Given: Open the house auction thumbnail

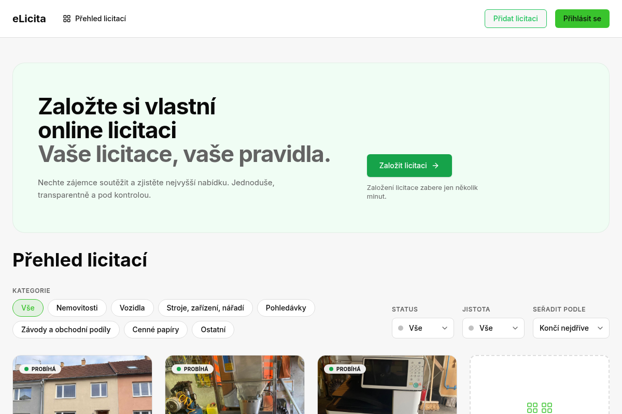Looking at the screenshot, I should tap(82, 385).
